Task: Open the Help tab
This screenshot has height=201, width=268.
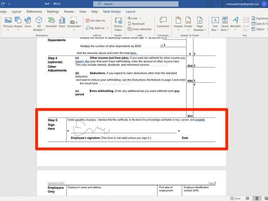Action: 94,11
